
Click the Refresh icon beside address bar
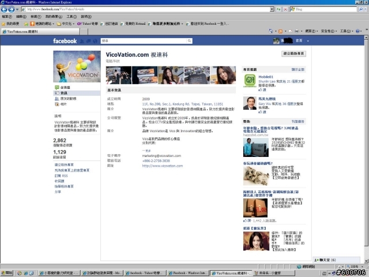pos(278,9)
